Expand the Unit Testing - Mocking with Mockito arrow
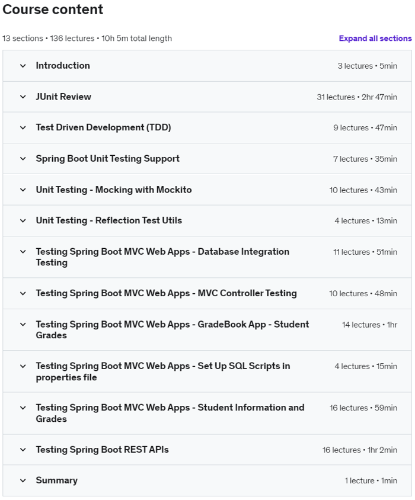The height and width of the screenshot is (500, 415). [x=23, y=190]
